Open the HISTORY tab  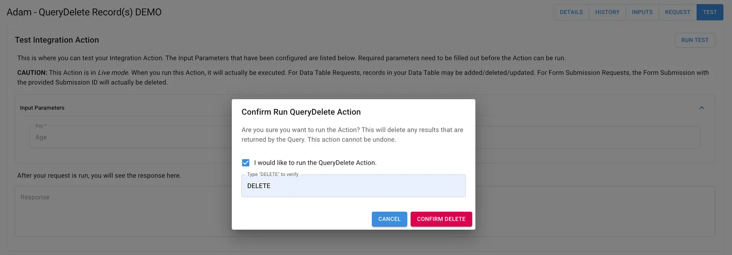click(x=607, y=12)
